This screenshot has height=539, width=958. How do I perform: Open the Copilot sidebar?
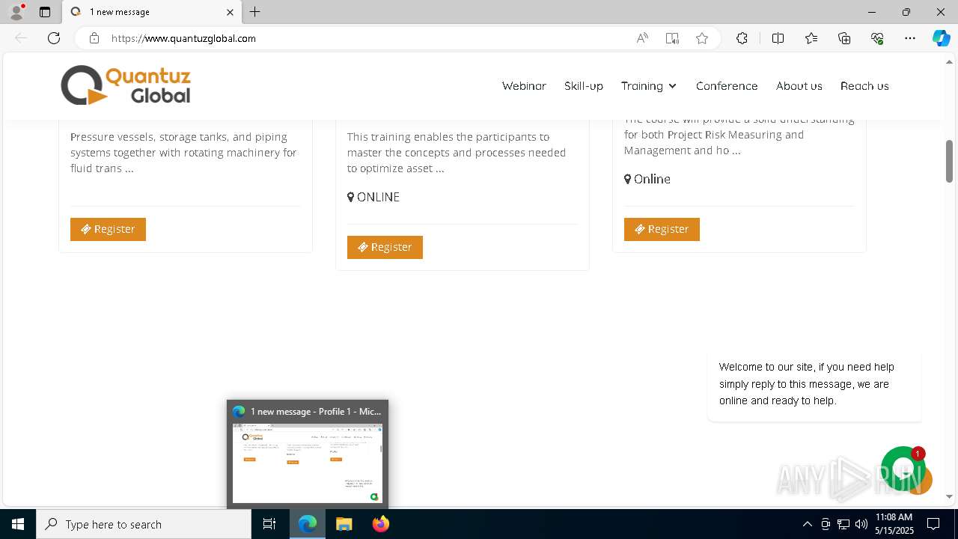[x=941, y=38]
